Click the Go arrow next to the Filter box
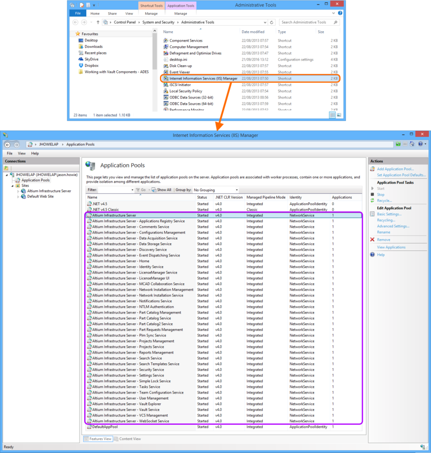Screen dimensions: 431x453 [140, 189]
